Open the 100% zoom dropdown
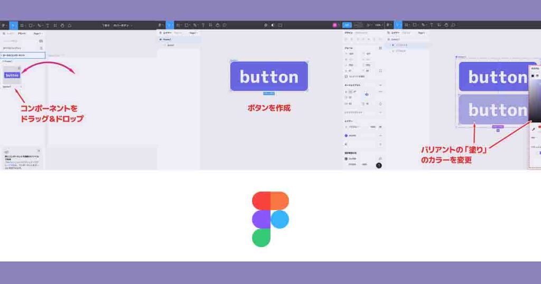Screen dimensions: 541x284 pos(379,25)
